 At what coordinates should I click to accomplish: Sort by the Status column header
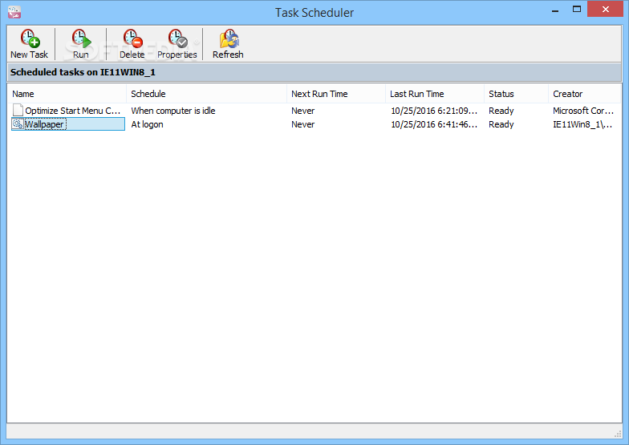tap(516, 94)
